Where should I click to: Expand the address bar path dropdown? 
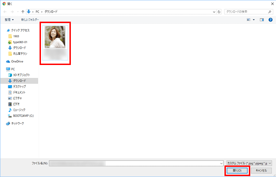click(214, 12)
